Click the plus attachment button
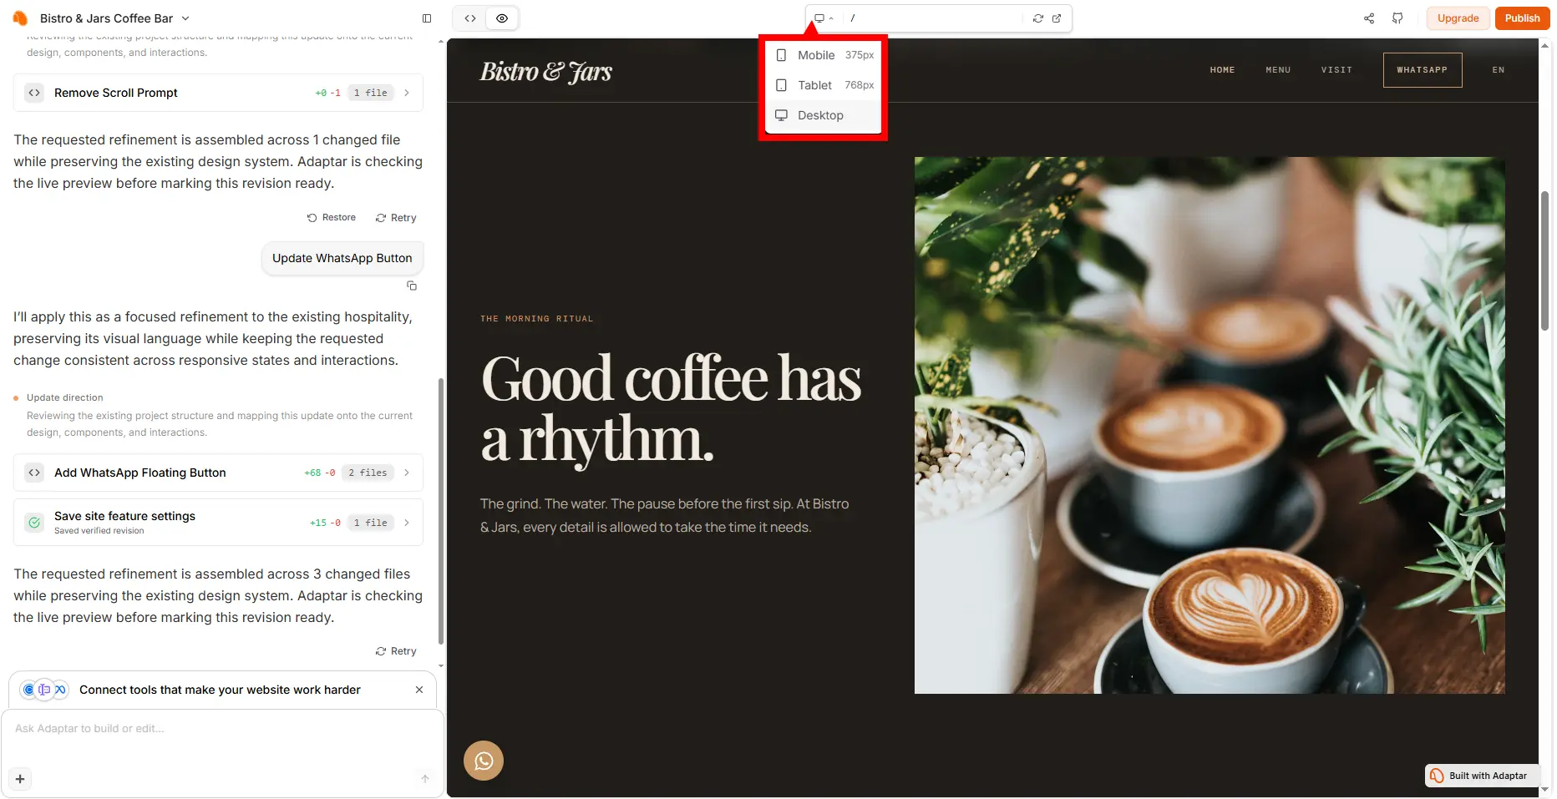 [x=20, y=779]
